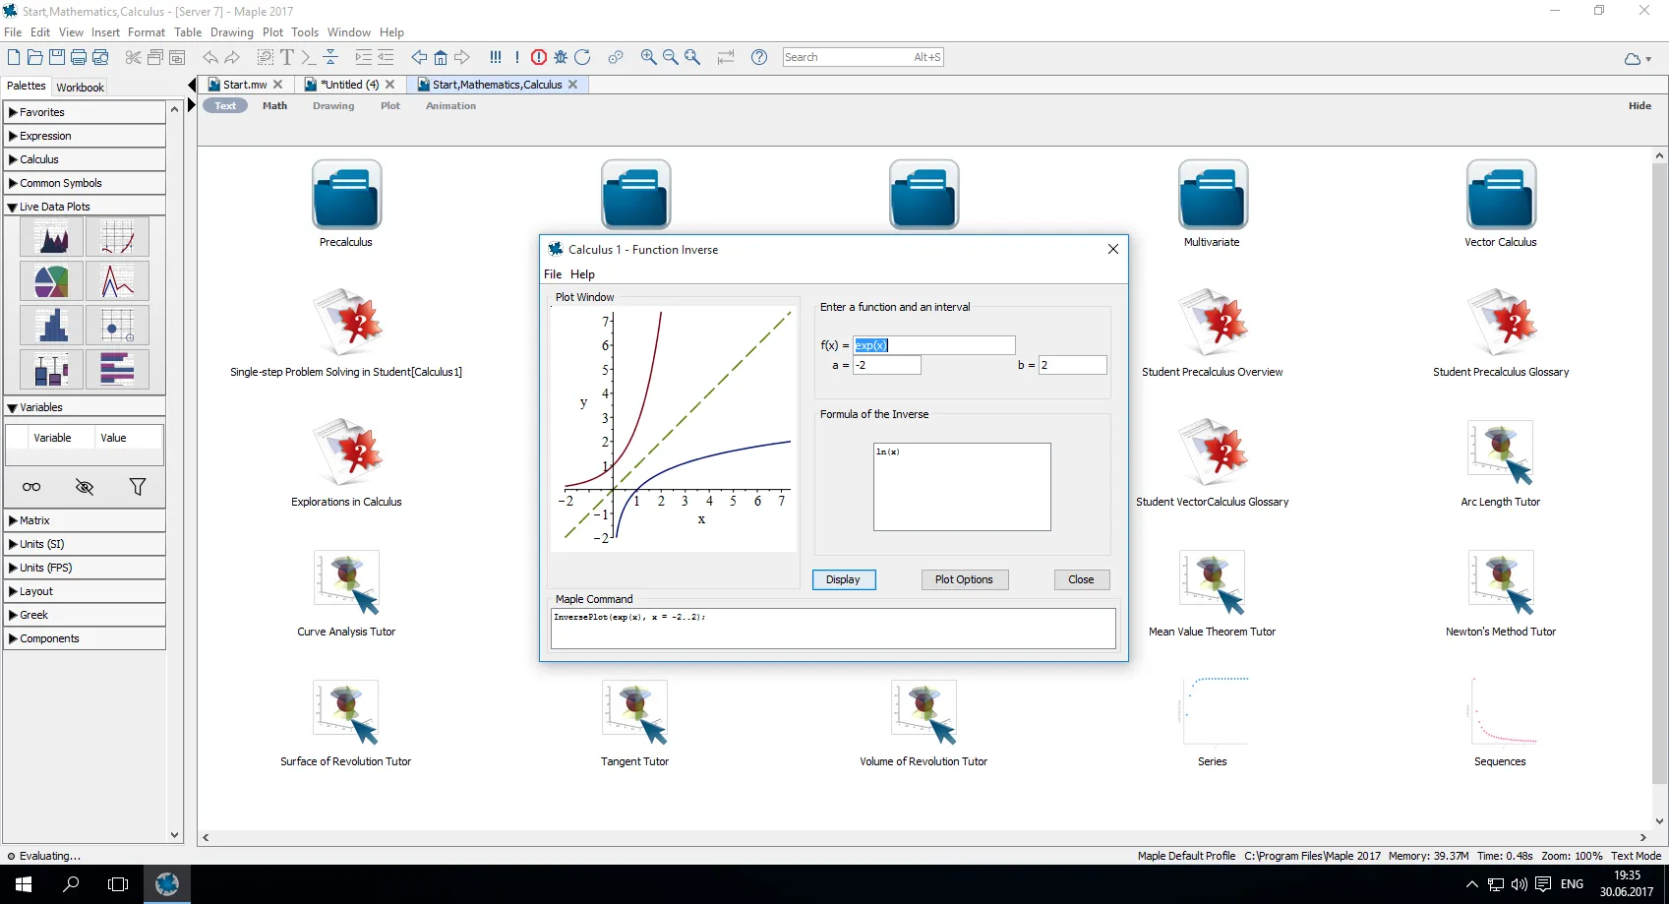
Task: Expand the Units (SI) palette
Action: (x=85, y=544)
